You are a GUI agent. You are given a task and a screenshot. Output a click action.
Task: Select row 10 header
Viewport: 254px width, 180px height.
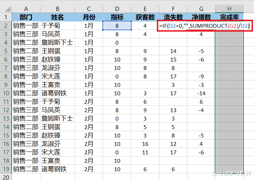tap(6, 93)
